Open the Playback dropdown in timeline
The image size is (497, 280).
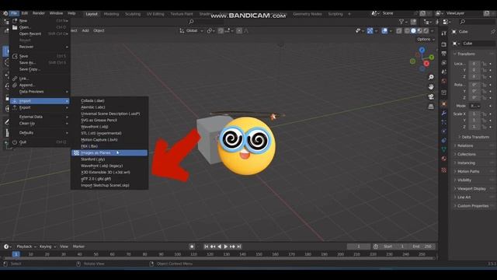pos(26,247)
